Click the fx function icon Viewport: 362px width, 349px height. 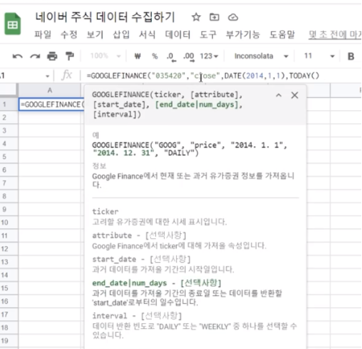click(67, 76)
